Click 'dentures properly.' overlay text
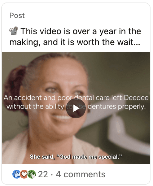The image size is (153, 186). [117, 106]
